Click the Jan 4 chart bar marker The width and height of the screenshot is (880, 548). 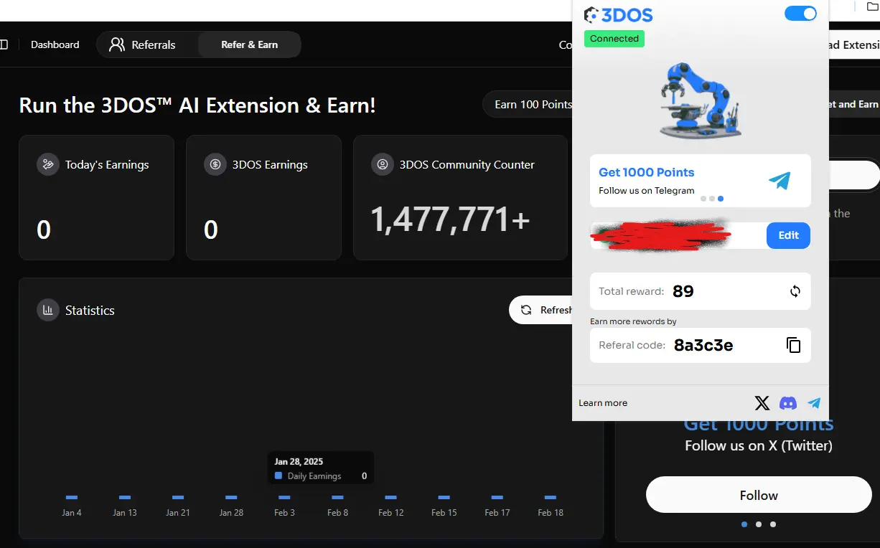tap(72, 497)
